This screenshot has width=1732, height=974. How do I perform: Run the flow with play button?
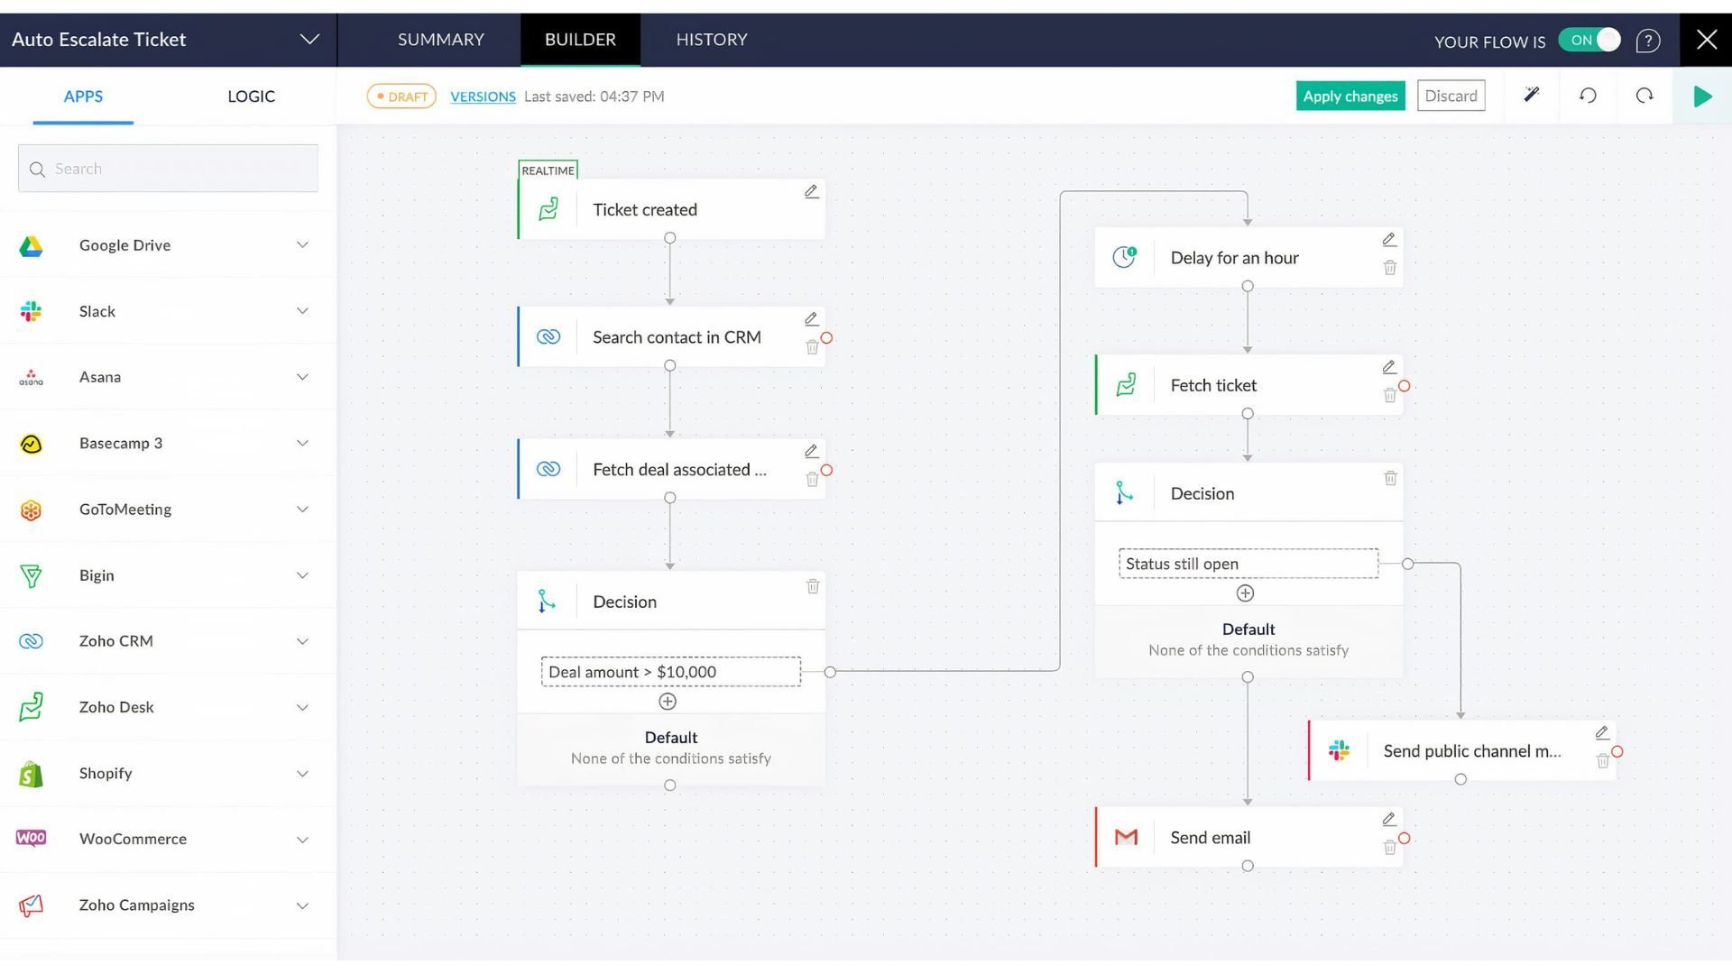(x=1703, y=96)
